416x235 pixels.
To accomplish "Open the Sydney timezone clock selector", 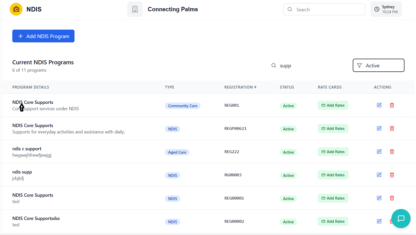I will pos(386,9).
